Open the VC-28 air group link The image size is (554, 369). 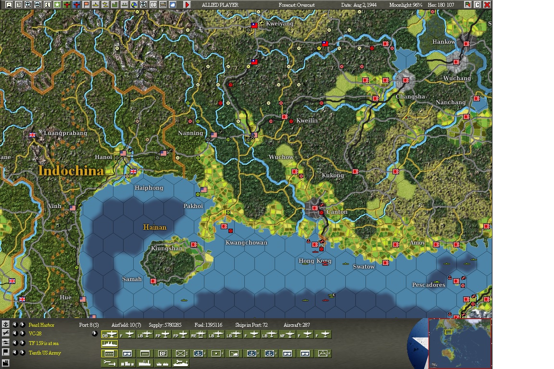pos(35,333)
